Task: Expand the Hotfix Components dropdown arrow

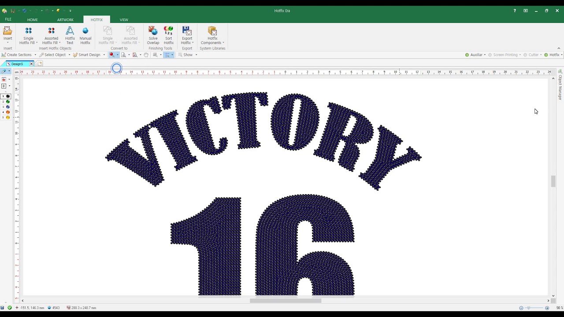Action: pos(223,43)
